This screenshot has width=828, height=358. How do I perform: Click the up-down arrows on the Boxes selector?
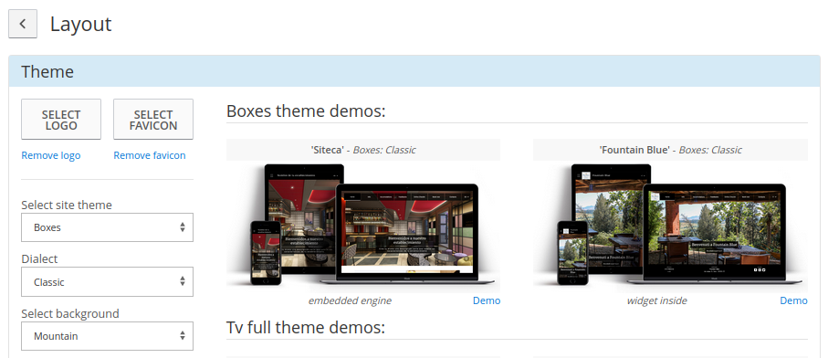click(x=183, y=227)
